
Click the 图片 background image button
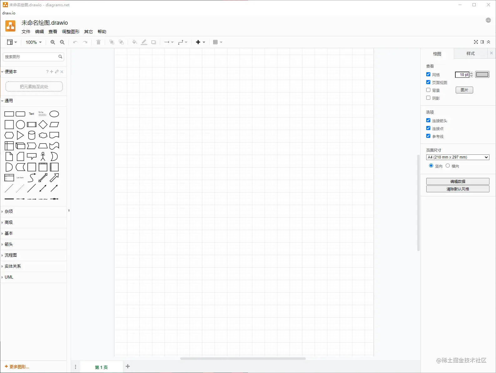click(x=464, y=90)
